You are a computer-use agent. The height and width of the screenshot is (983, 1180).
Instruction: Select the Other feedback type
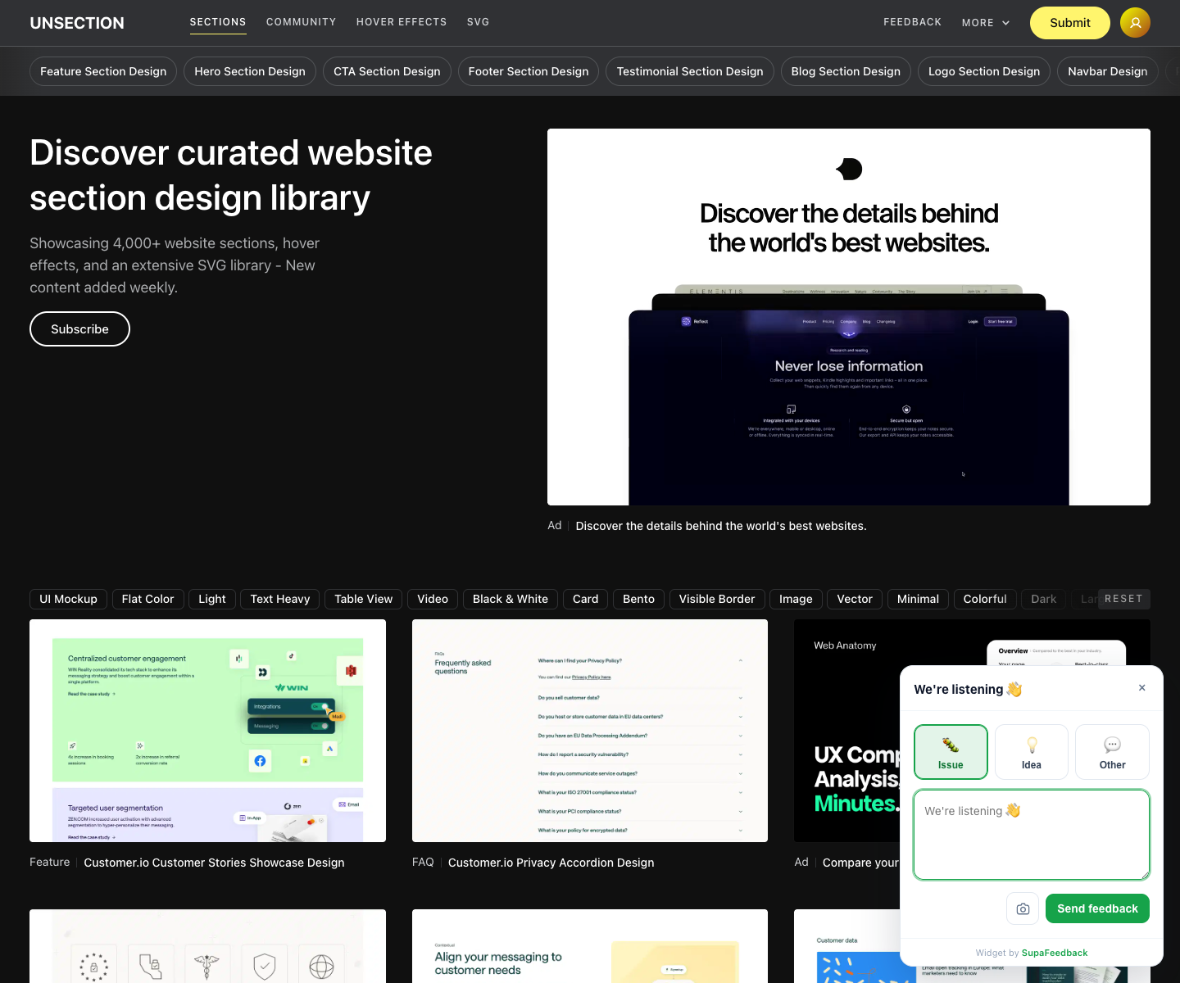[1112, 752]
